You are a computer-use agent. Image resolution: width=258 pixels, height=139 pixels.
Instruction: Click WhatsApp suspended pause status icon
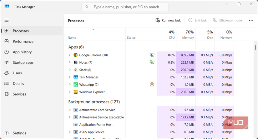pos(152,84)
